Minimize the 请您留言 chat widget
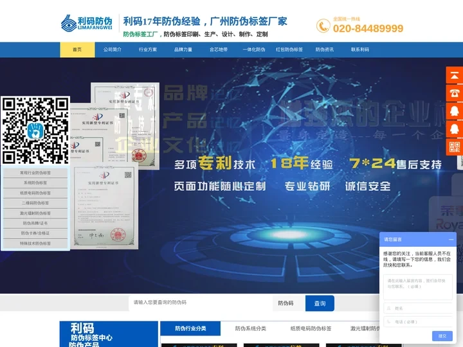This screenshot has width=463, height=347. click(x=451, y=239)
